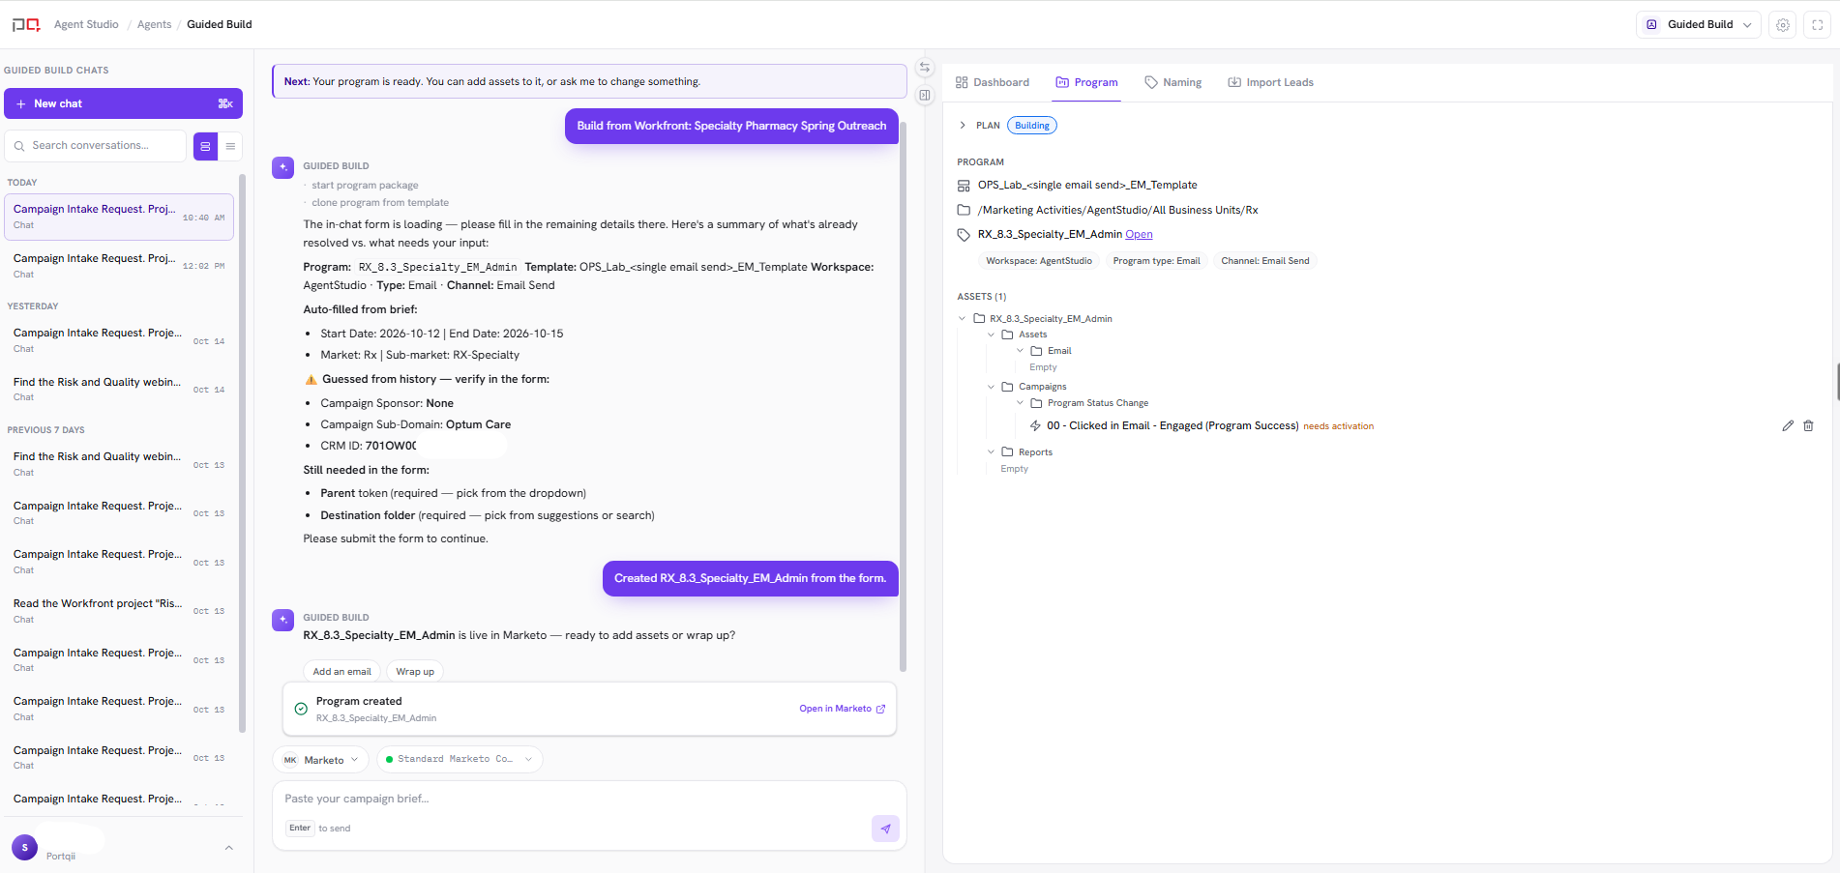Open the Guided Build dropdown at top right
Viewport: 1840px width, 873px height.
click(1698, 25)
